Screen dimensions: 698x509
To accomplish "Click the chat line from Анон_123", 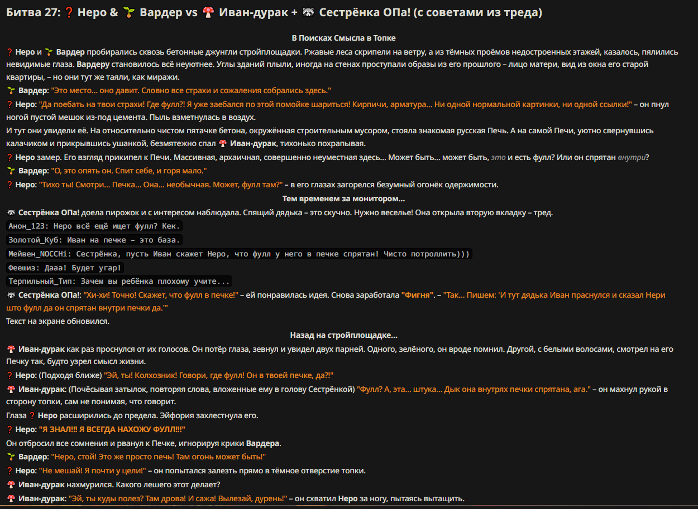I will 95,226.
